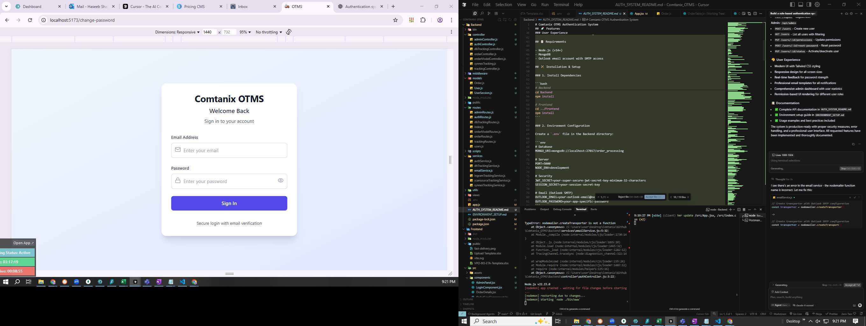Switch to App.jsx editor tab
The width and height of the screenshot is (866, 326).
pos(639,13)
